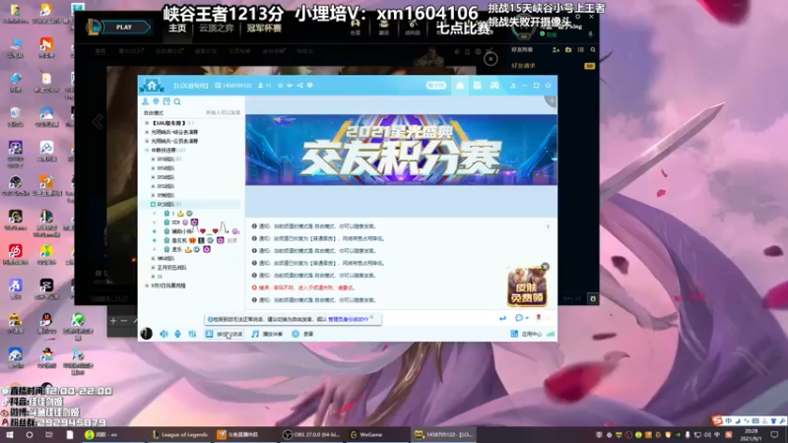Expand the first sub-team channel under expanded group
The width and height of the screenshot is (788, 443).
click(x=154, y=159)
